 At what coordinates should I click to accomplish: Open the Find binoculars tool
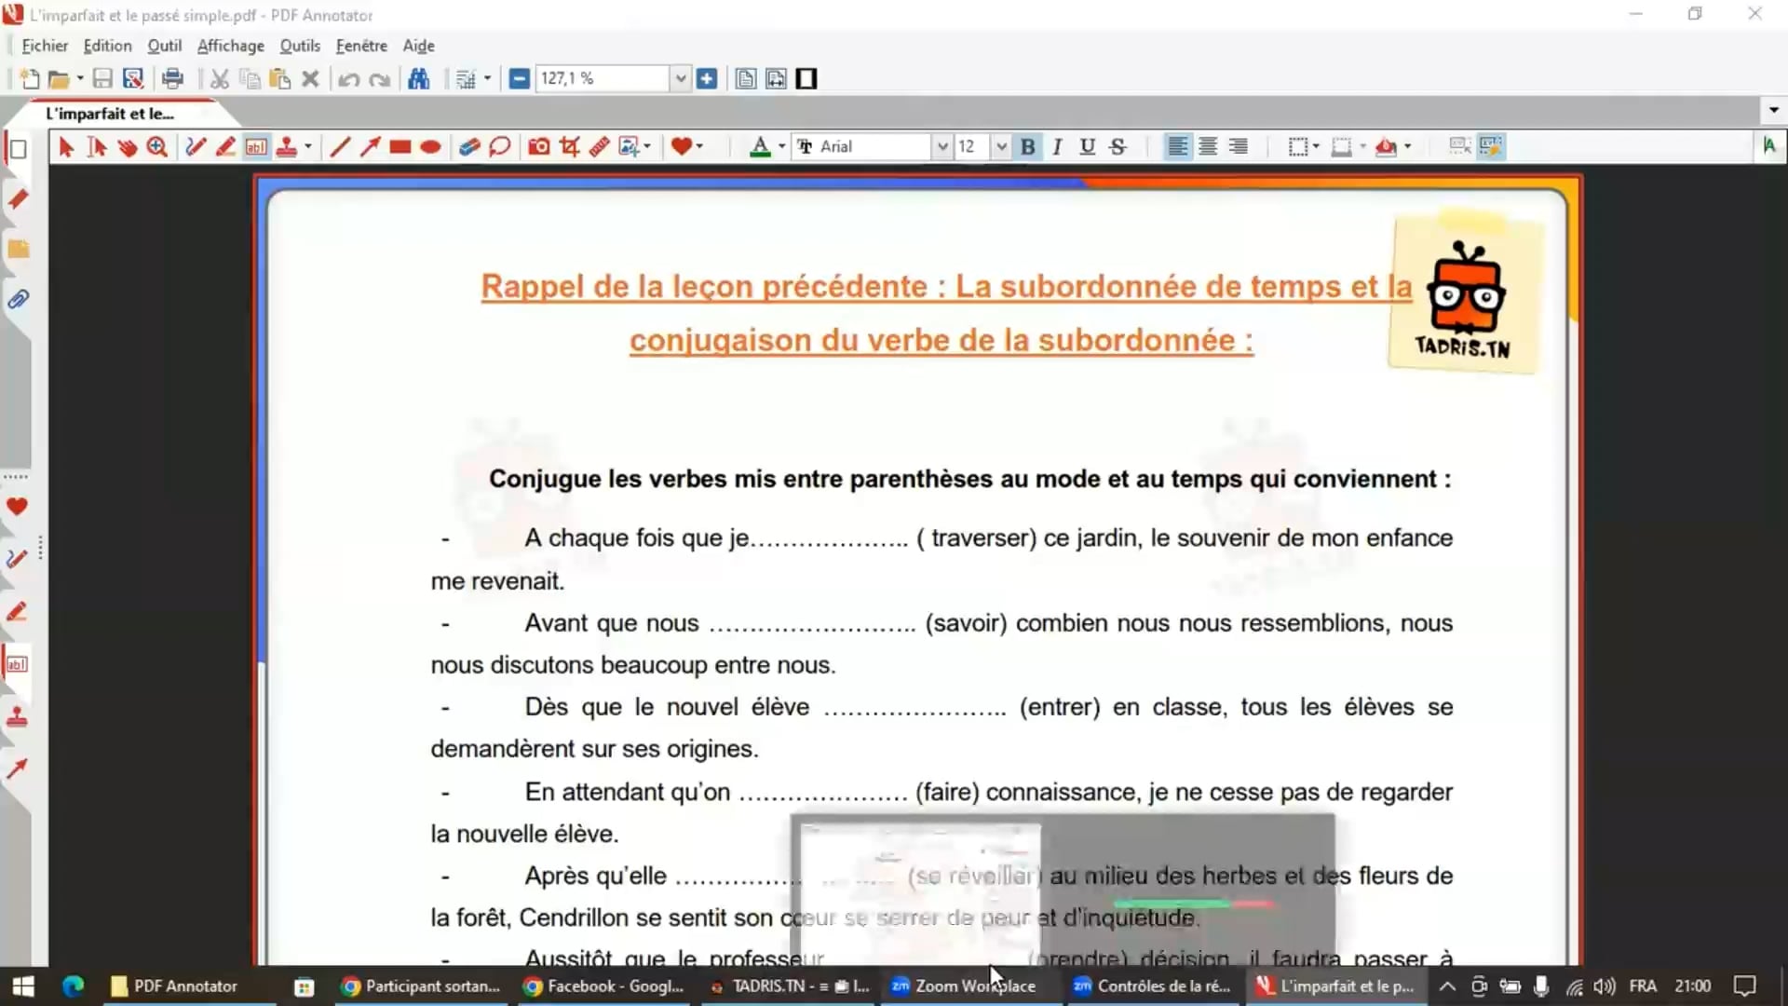[x=418, y=79]
